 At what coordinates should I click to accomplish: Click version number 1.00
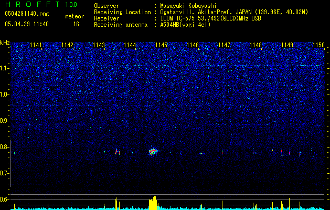[71, 4]
